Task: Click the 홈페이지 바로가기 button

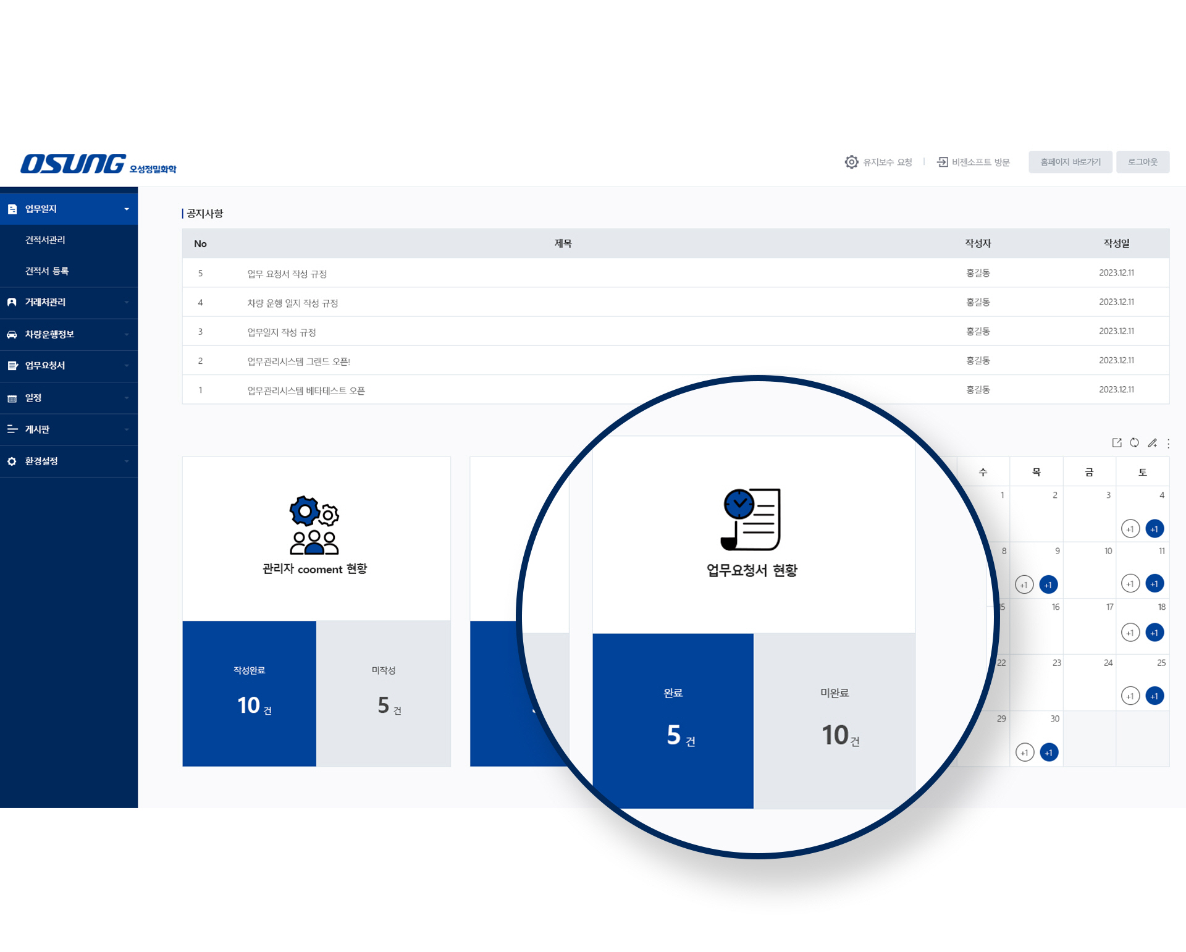Action: [x=1070, y=162]
